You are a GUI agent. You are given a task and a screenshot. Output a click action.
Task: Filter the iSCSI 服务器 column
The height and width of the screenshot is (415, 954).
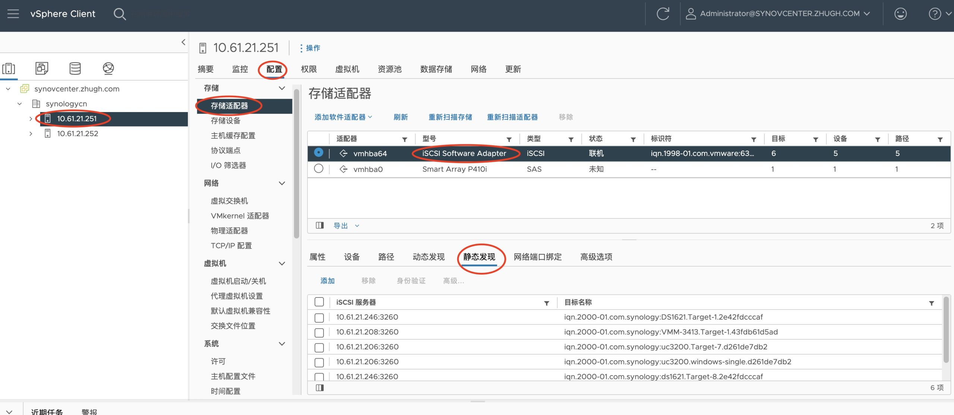[x=546, y=303]
